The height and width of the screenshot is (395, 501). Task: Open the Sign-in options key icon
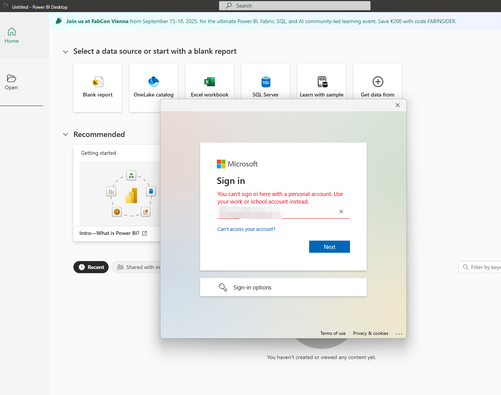click(223, 287)
